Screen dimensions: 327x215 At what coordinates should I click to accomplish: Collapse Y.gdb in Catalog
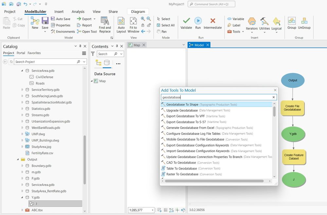coord(22,198)
